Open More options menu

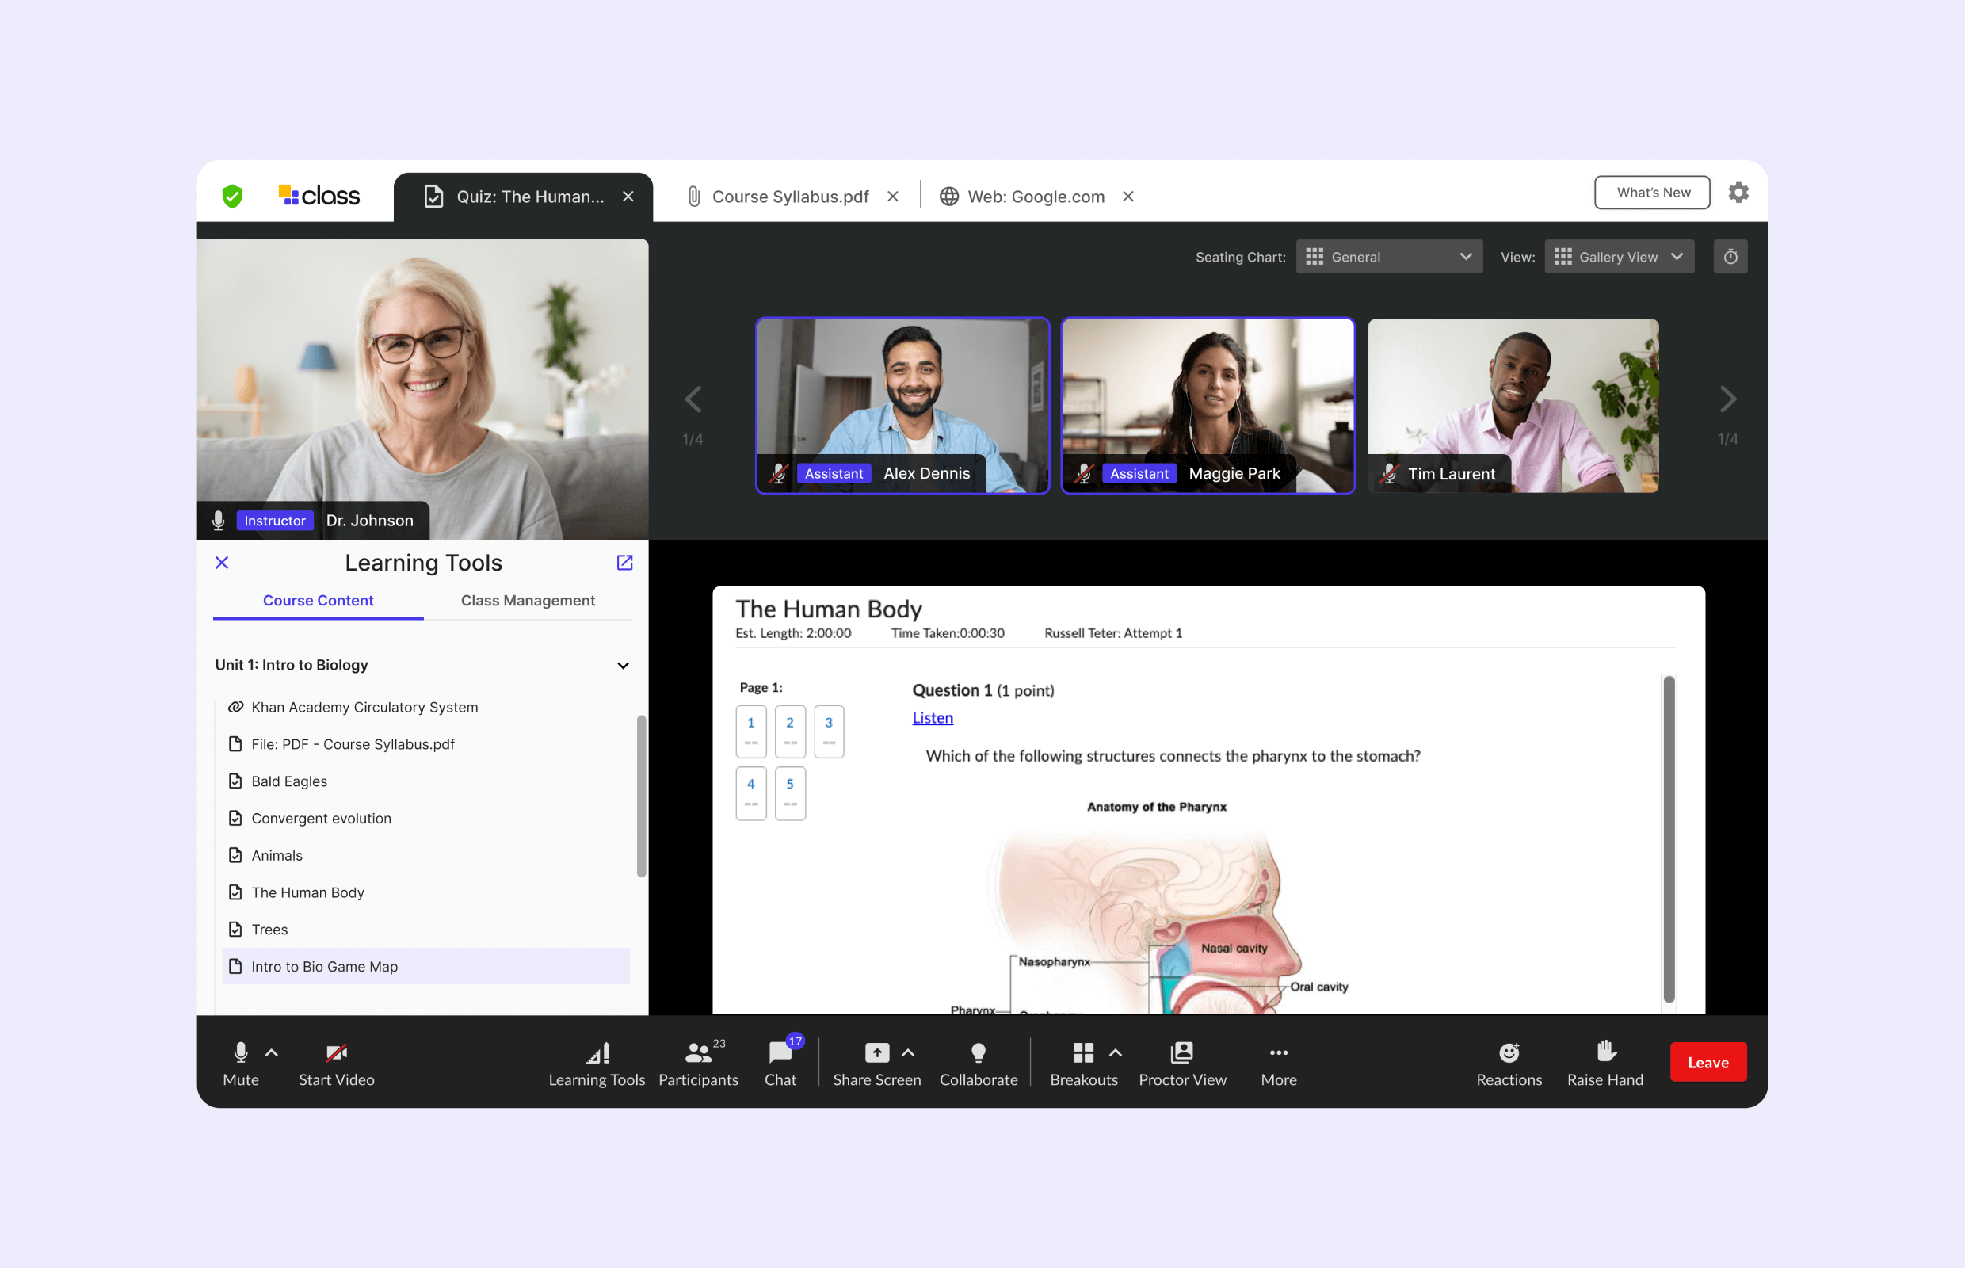click(x=1276, y=1060)
